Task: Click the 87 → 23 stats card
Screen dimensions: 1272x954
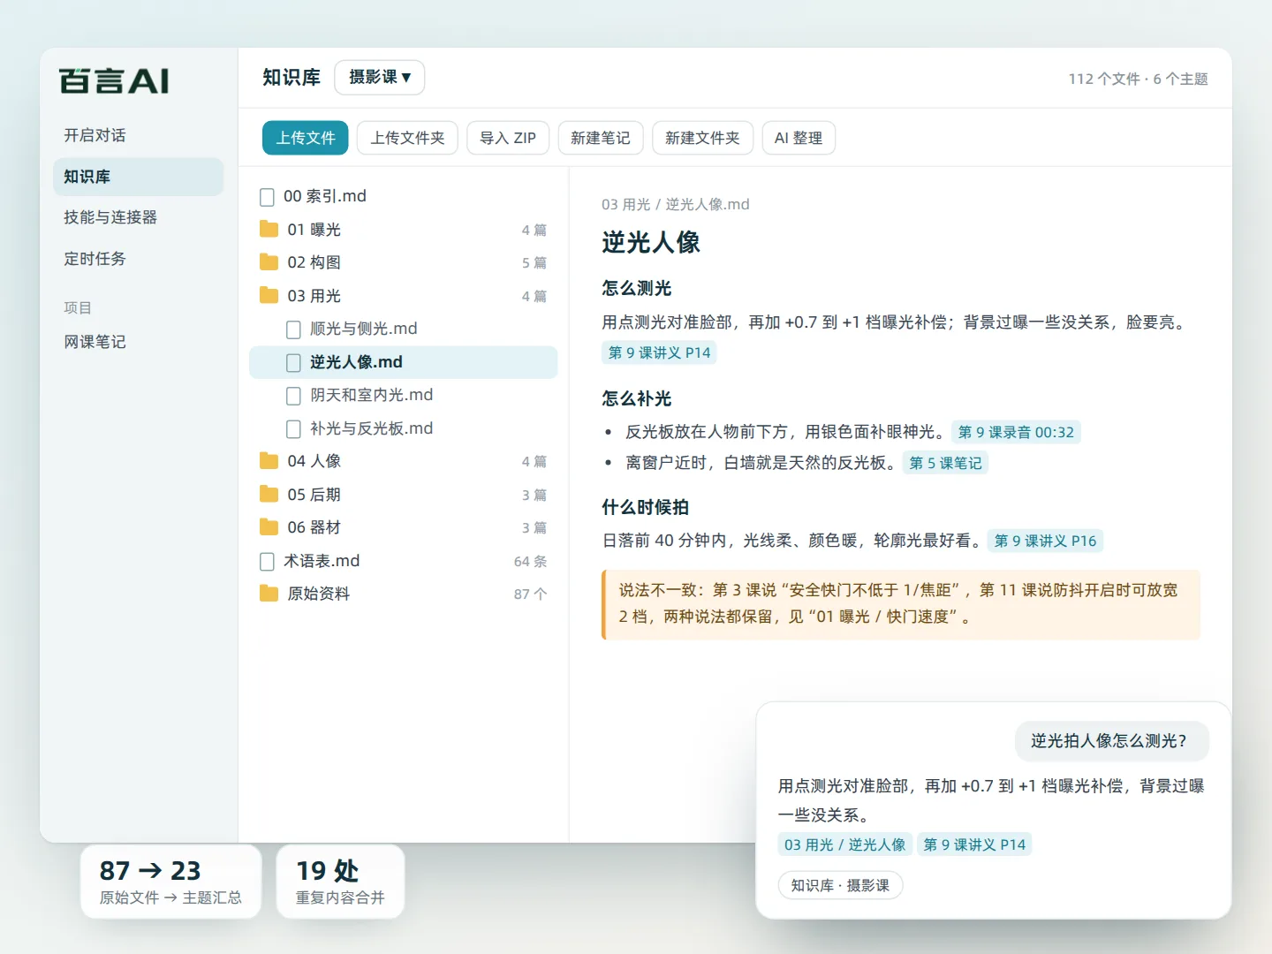Action: tap(170, 882)
